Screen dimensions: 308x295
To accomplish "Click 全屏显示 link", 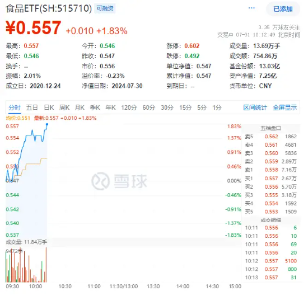I will [284, 107].
